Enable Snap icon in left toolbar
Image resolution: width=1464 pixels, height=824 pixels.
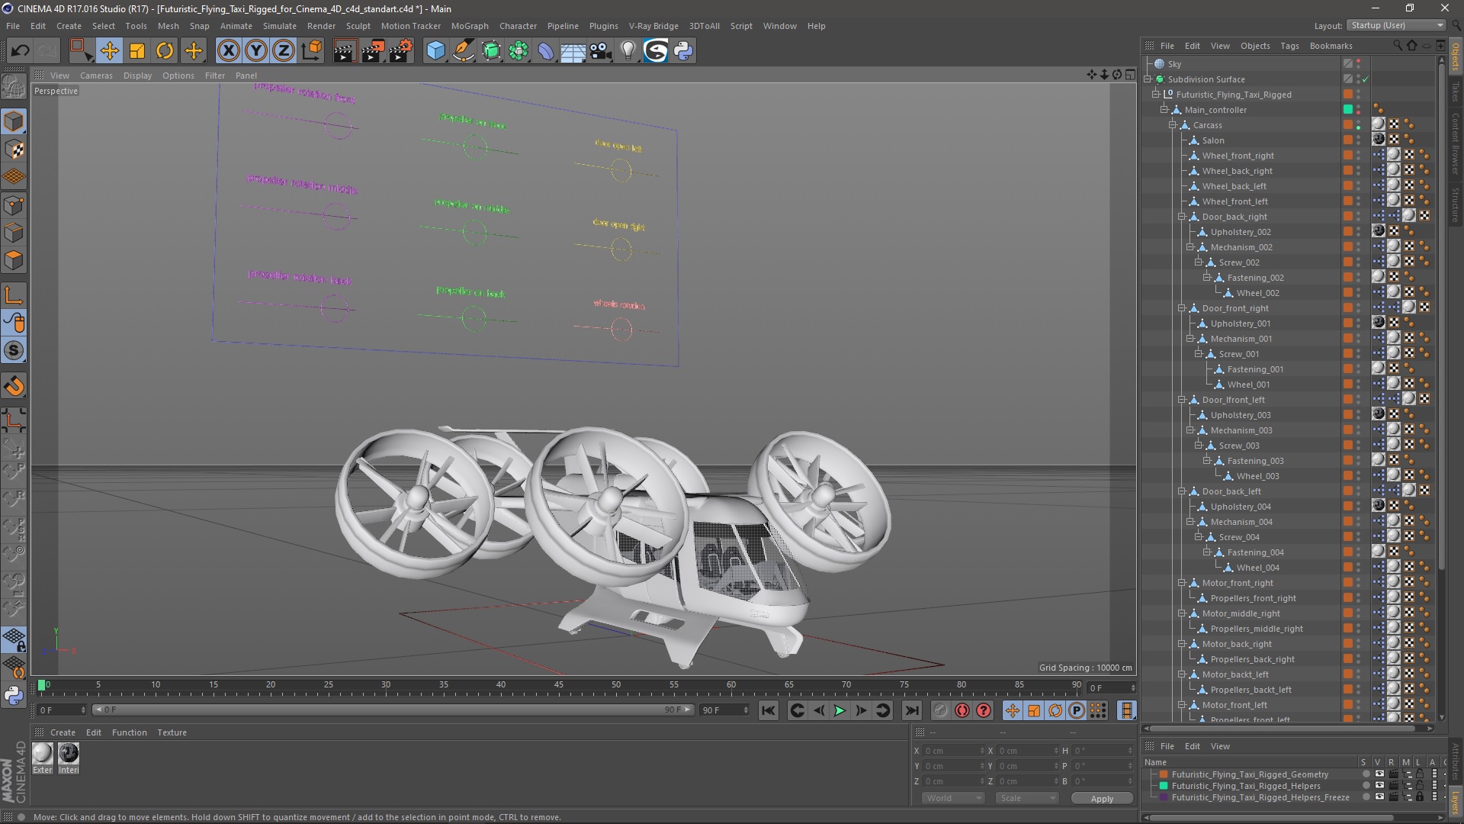[14, 351]
